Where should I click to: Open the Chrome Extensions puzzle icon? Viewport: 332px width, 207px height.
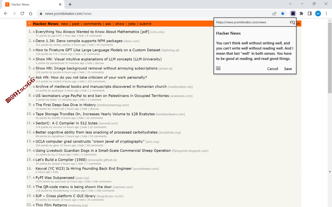click(301, 13)
